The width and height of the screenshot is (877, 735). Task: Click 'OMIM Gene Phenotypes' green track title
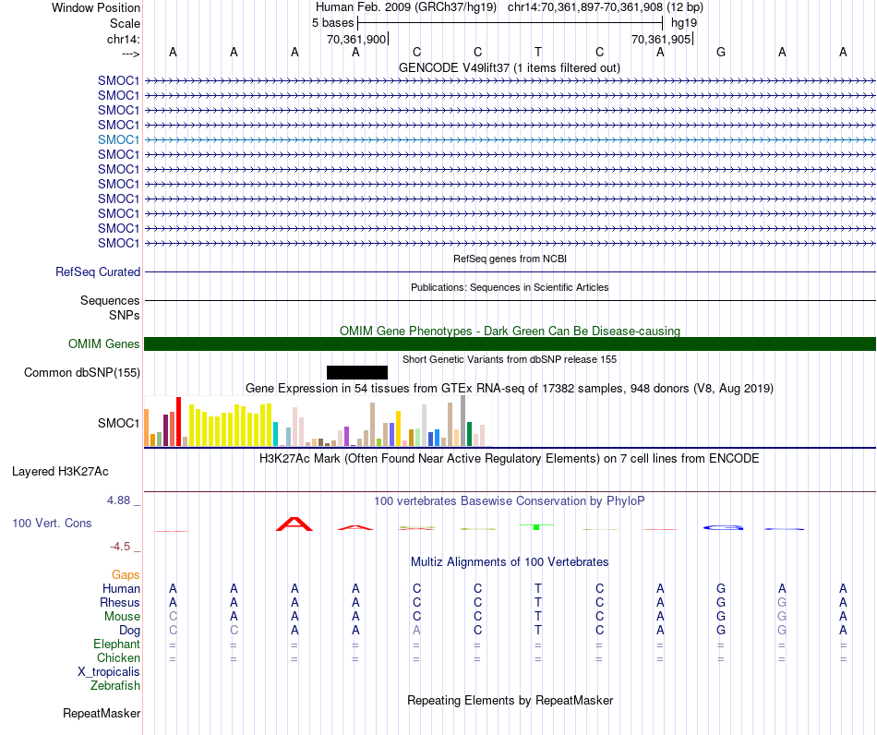[510, 331]
